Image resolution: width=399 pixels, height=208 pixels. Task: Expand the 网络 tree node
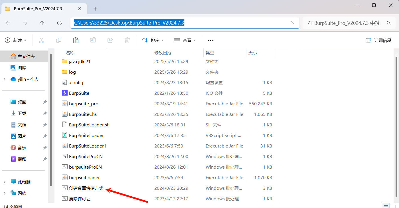click(x=5, y=193)
